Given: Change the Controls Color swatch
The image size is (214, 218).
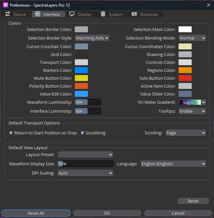Looking at the screenshot, I should (x=185, y=62).
